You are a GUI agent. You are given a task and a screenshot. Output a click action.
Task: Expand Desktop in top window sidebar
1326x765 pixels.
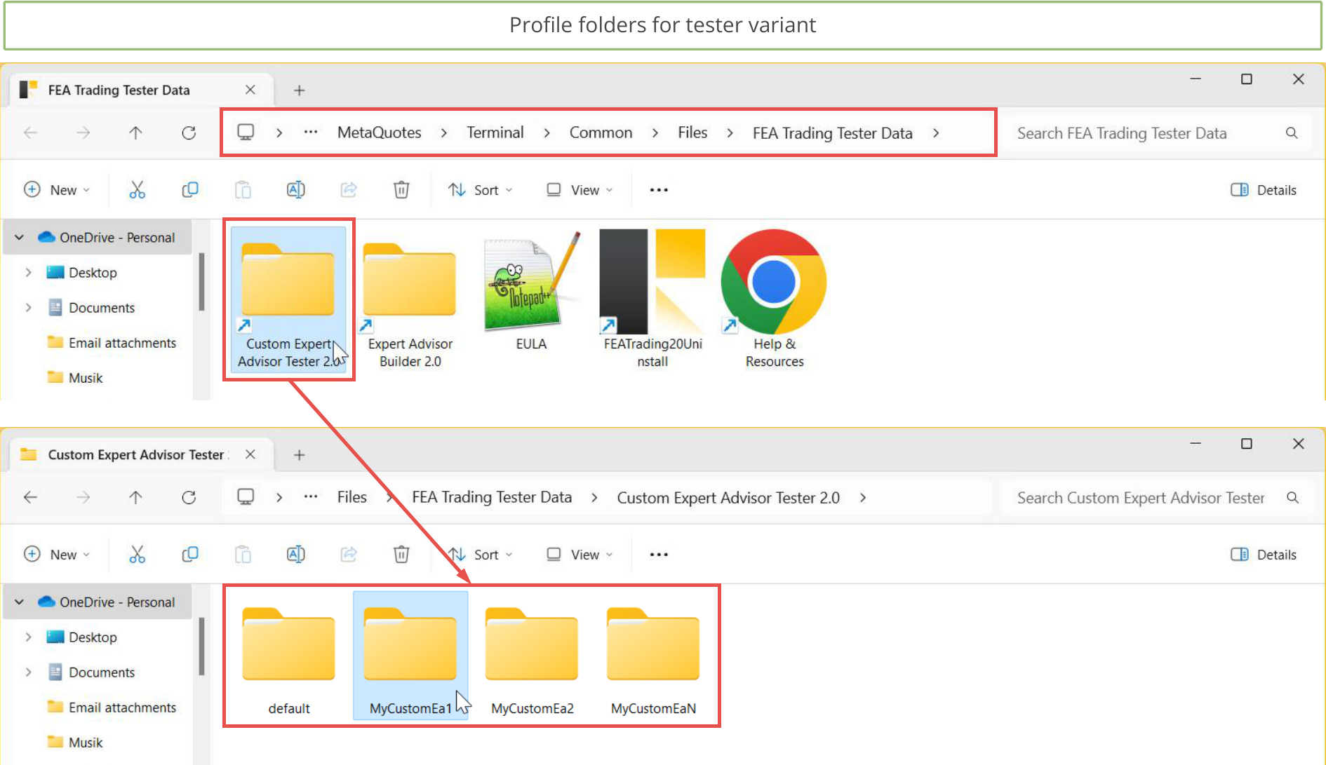[x=28, y=272]
